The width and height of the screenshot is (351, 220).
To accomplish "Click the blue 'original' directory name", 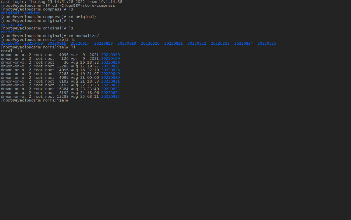I will coord(10,13).
